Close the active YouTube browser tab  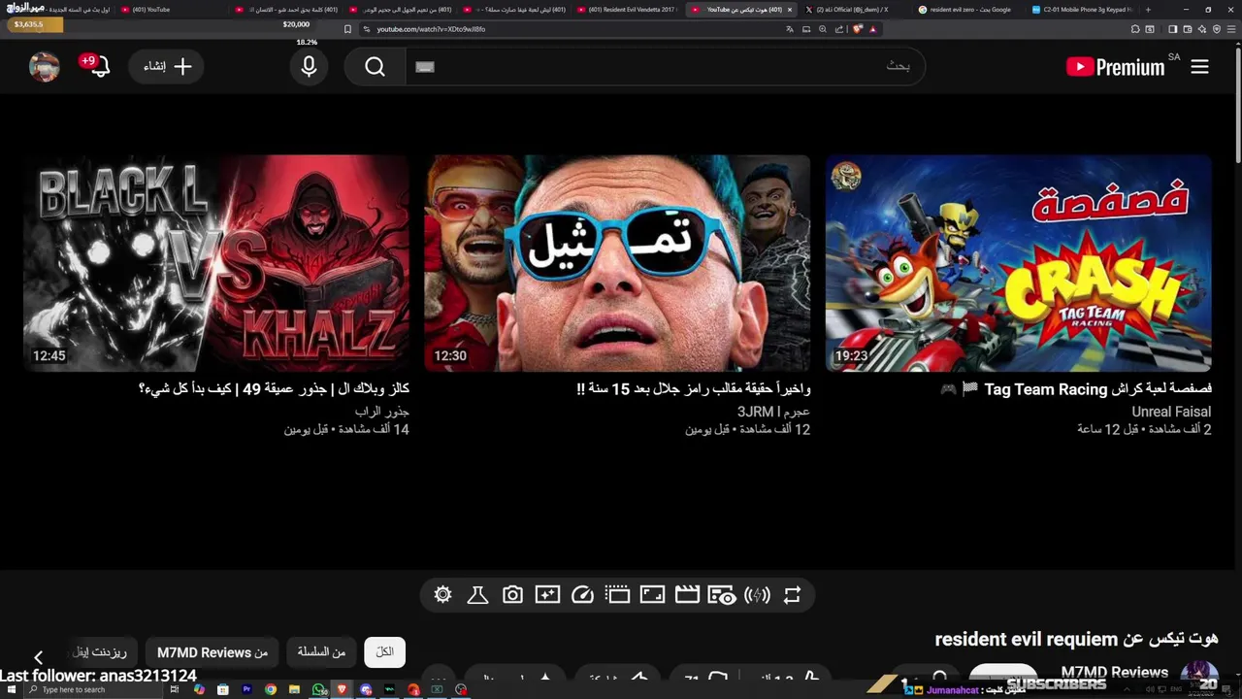pos(790,10)
